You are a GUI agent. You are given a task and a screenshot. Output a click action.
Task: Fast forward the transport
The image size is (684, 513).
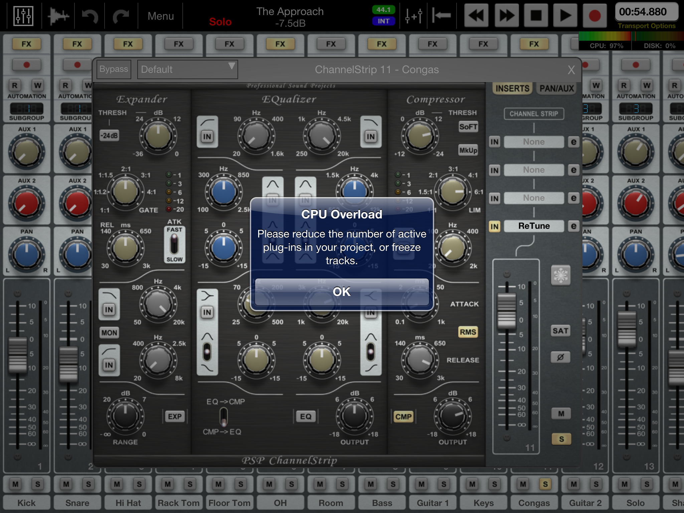(x=506, y=15)
